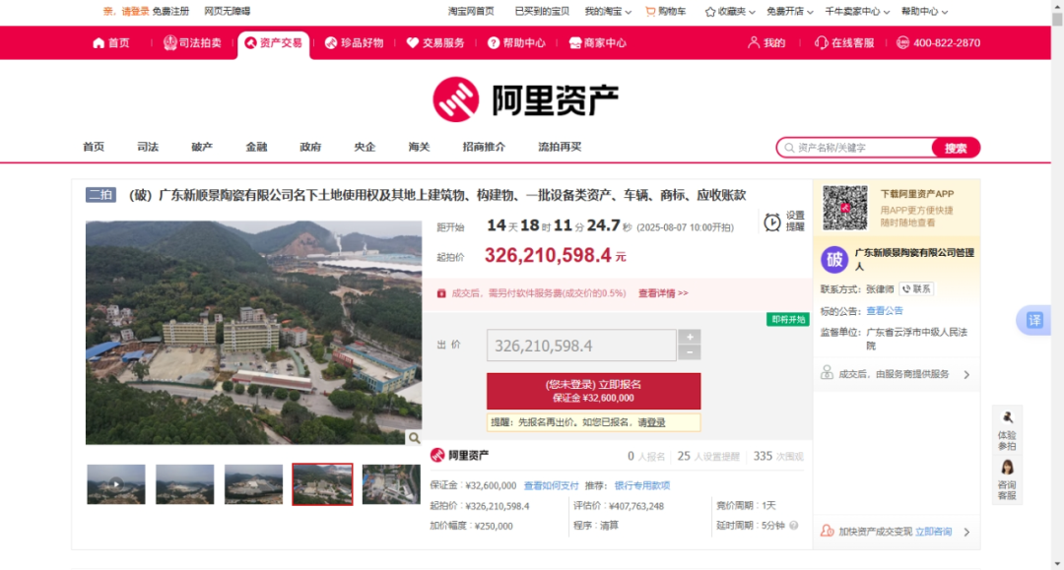Select the third photo thumbnail
The image size is (1064, 570).
(x=254, y=484)
